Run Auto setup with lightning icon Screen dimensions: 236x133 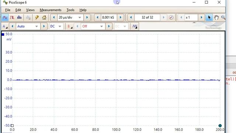coord(37,17)
